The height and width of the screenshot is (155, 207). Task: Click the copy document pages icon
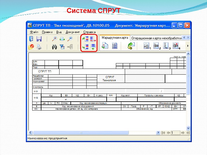coord(105,46)
